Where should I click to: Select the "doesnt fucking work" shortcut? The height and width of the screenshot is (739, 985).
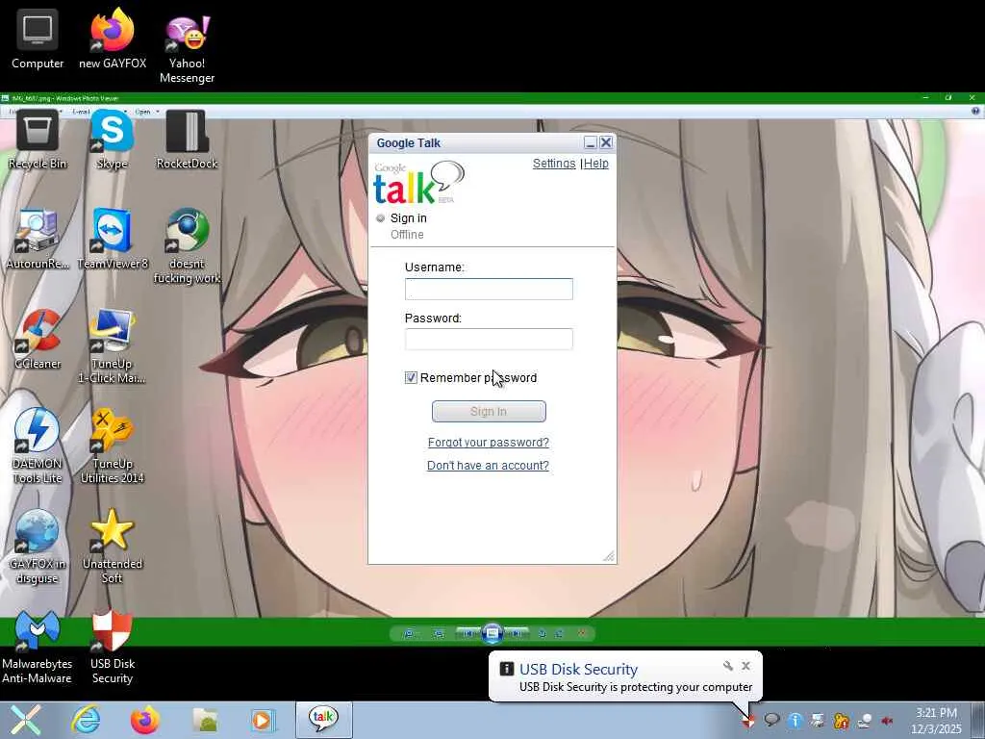pos(187,246)
